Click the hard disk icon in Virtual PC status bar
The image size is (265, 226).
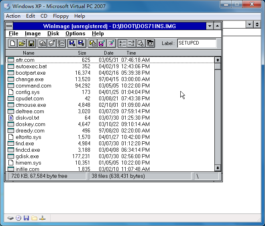(x=10, y=218)
